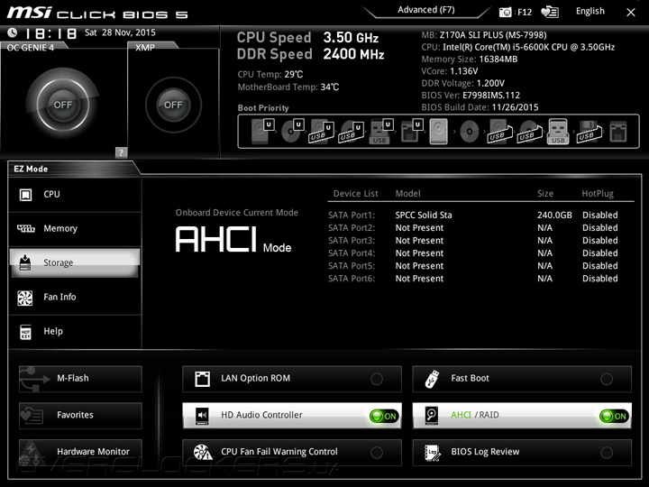Enable the LAN Option ROM radio indicator
This screenshot has width=649, height=487.
coord(377,379)
